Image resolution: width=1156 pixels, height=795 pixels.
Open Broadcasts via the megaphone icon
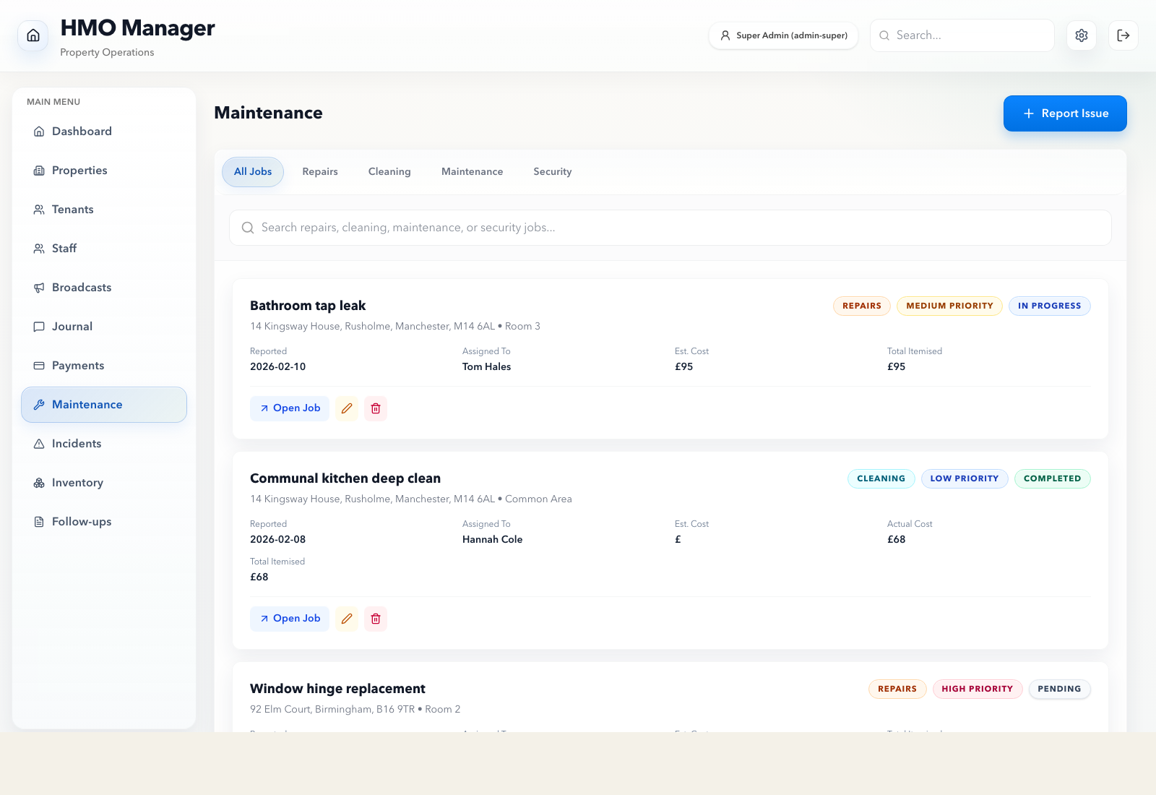click(x=39, y=287)
